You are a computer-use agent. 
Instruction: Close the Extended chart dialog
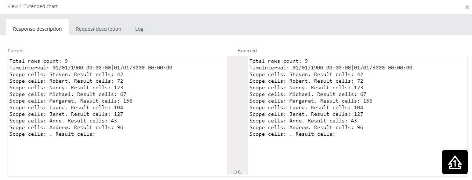pos(467,7)
